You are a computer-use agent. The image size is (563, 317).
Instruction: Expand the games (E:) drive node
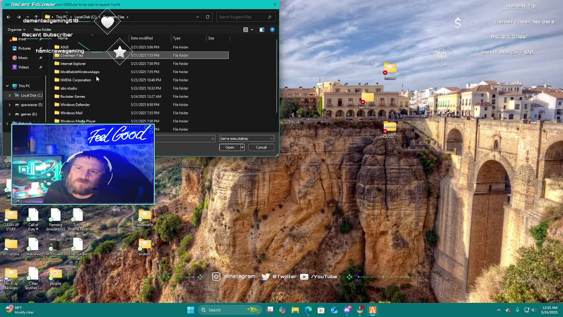(9, 114)
